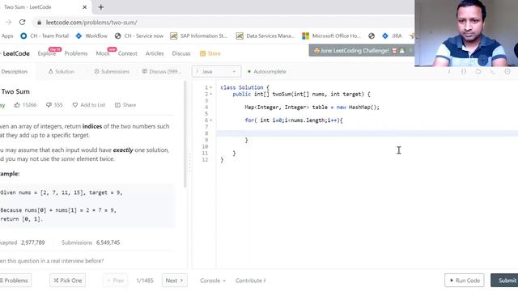Toggle the Autocomplete indicator
518x291 pixels.
266,71
